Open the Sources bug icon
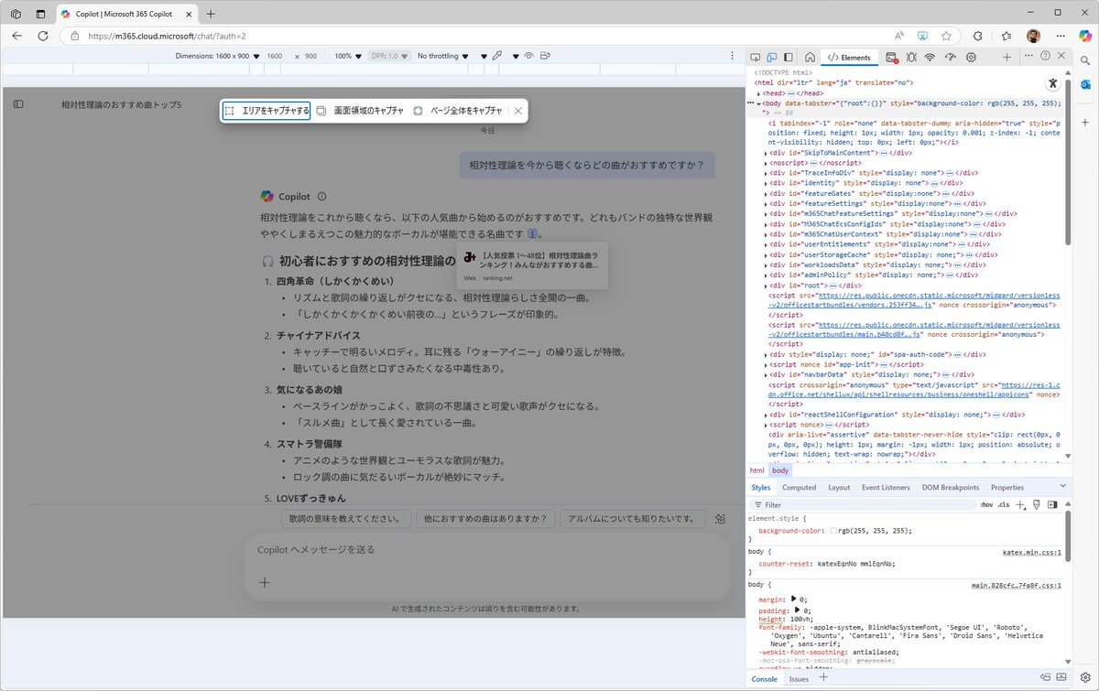This screenshot has width=1099, height=691. (911, 57)
